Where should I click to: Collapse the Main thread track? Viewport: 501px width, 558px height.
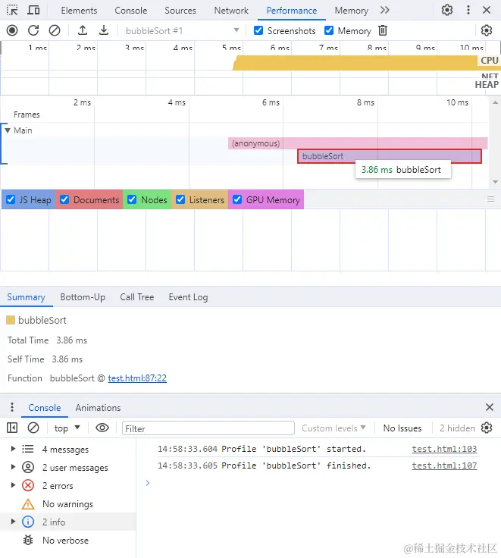pos(8,130)
